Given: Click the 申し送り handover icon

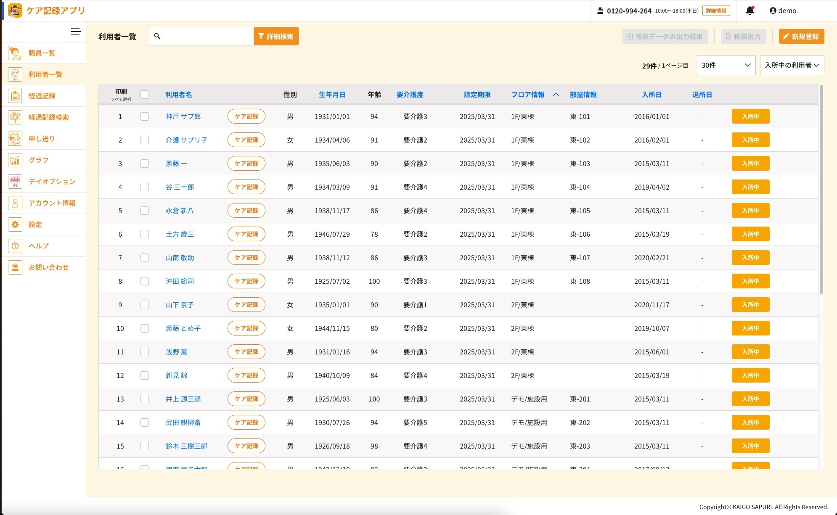Looking at the screenshot, I should coord(15,139).
